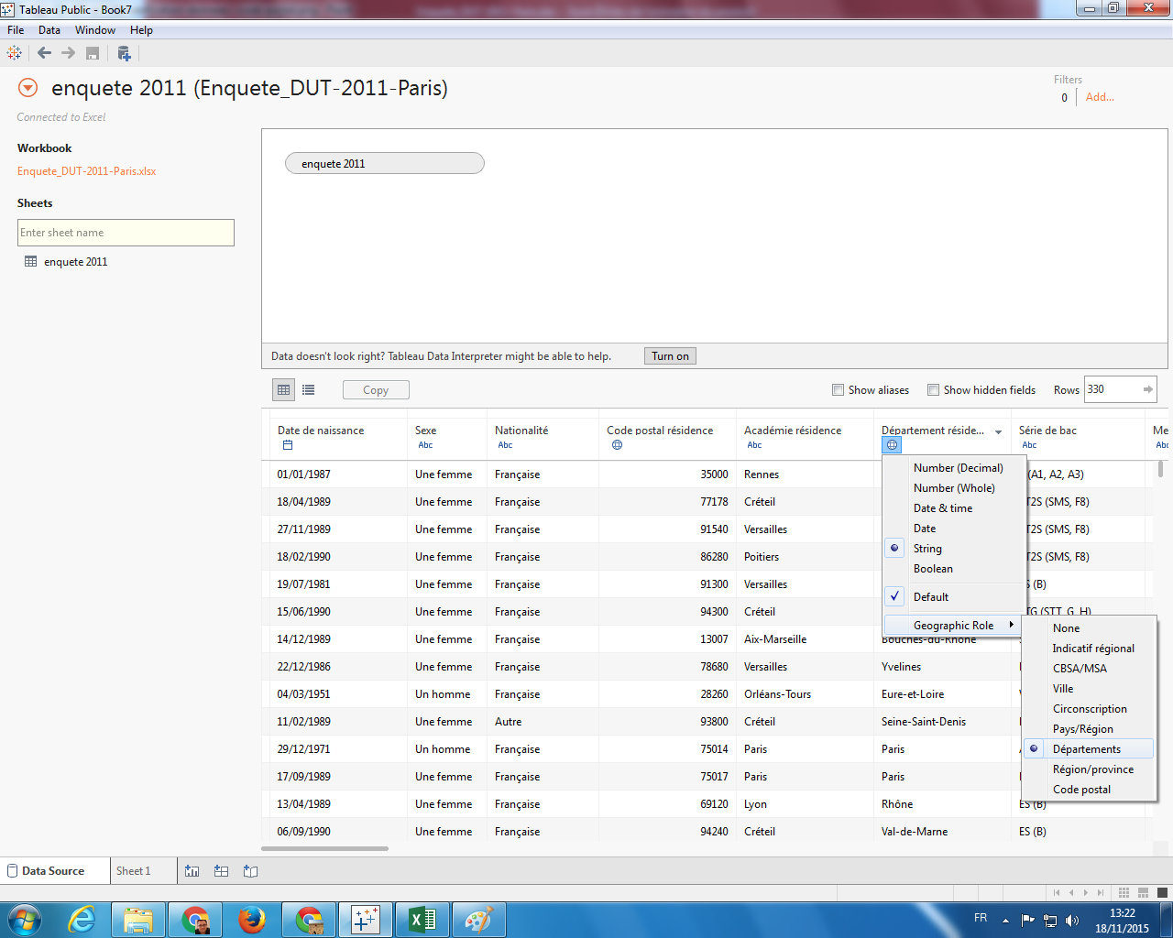Open the data source menu circle arrow
The height and width of the screenshot is (938, 1173).
point(28,88)
